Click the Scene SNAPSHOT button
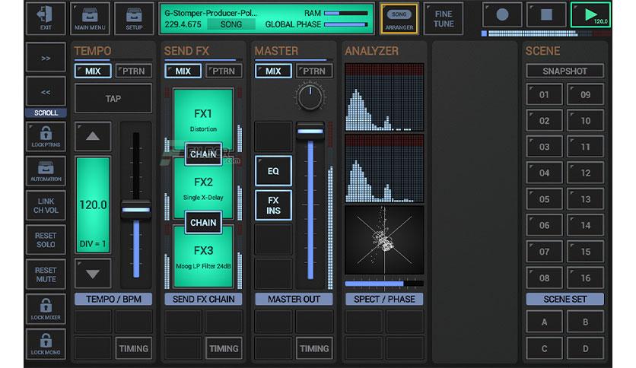 point(565,71)
